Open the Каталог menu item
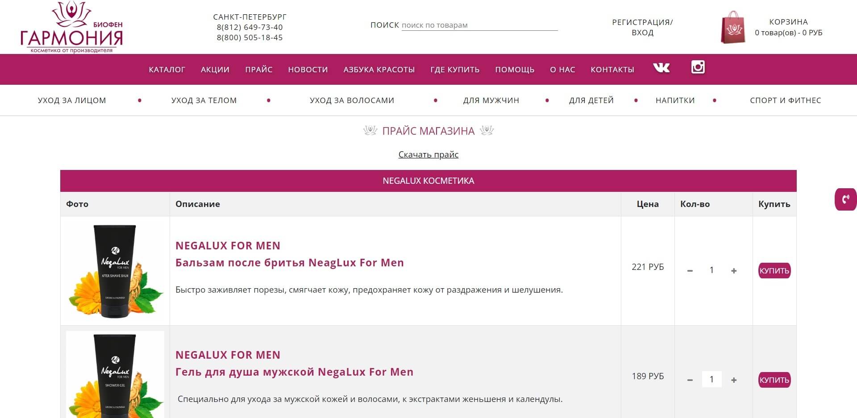The image size is (857, 418). pyautogui.click(x=167, y=70)
